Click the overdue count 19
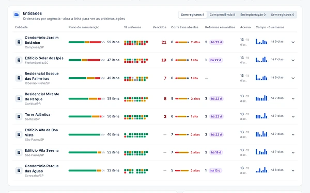Screen dimensions: 310x193 (164, 60)
